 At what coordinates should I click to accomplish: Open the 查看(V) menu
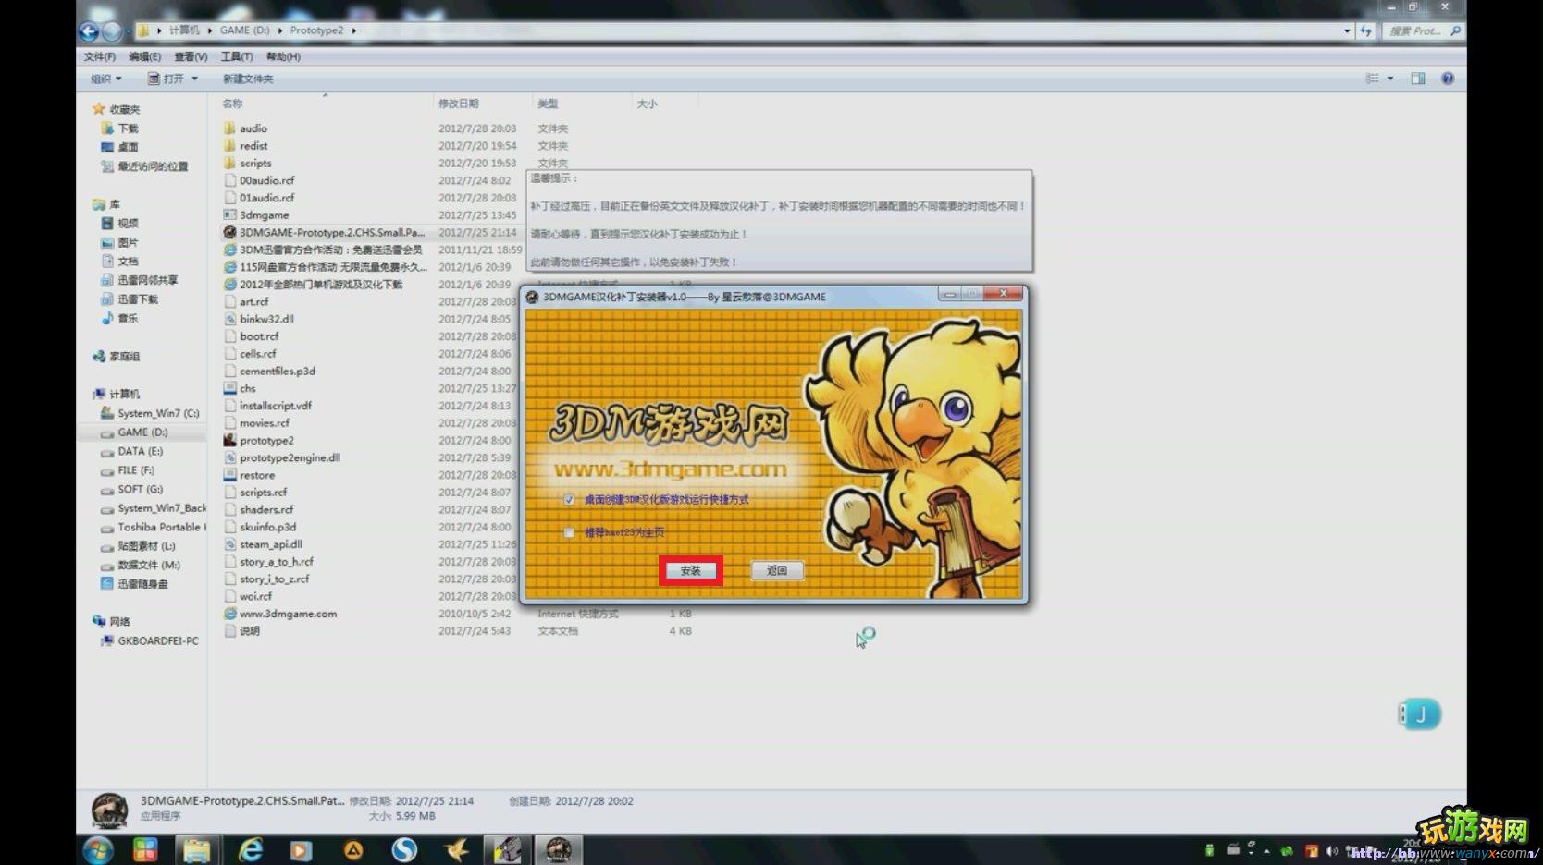click(191, 56)
